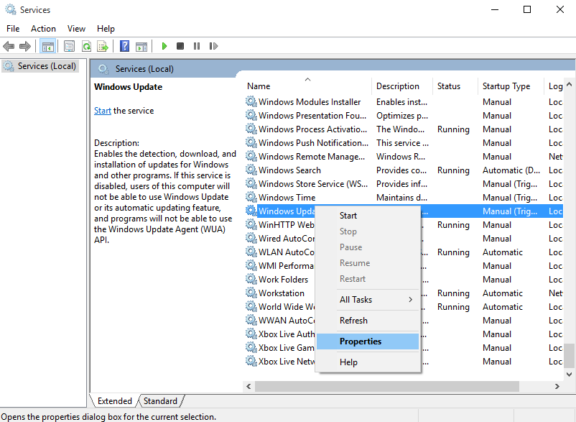
Task: Click the Automatic startup type of Workstation
Action: click(503, 293)
